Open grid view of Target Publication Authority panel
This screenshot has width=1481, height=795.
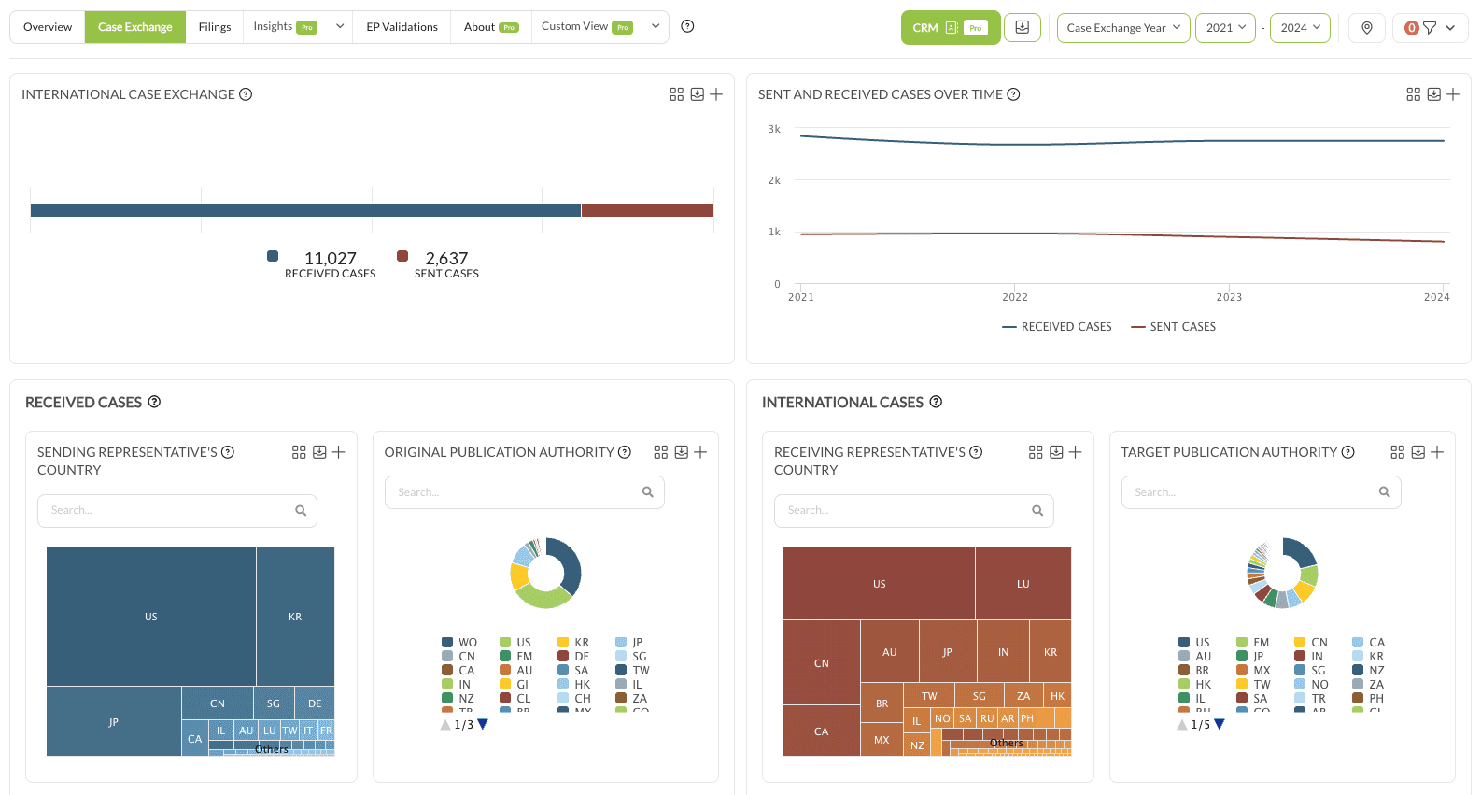(1398, 452)
